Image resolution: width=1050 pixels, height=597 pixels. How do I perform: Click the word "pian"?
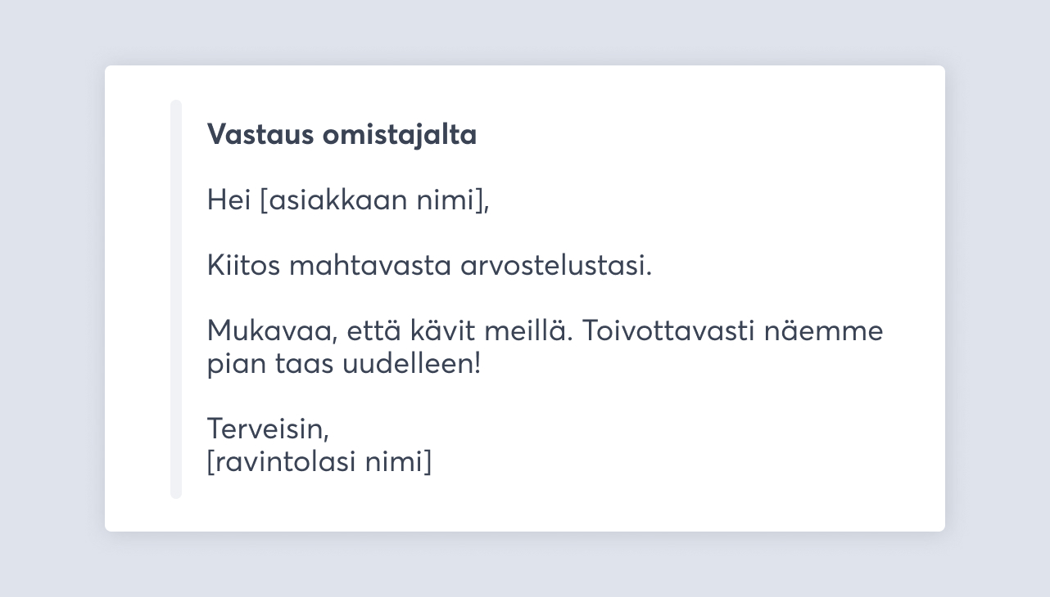tap(233, 365)
